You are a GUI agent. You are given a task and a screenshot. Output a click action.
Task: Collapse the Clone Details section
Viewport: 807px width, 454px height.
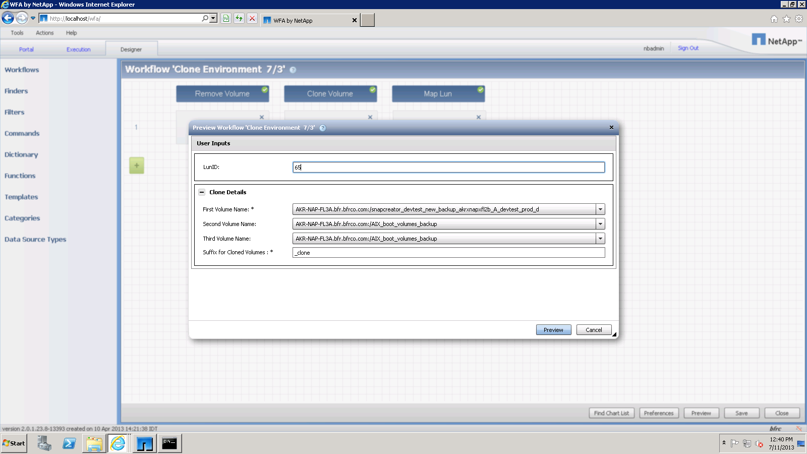(x=202, y=192)
